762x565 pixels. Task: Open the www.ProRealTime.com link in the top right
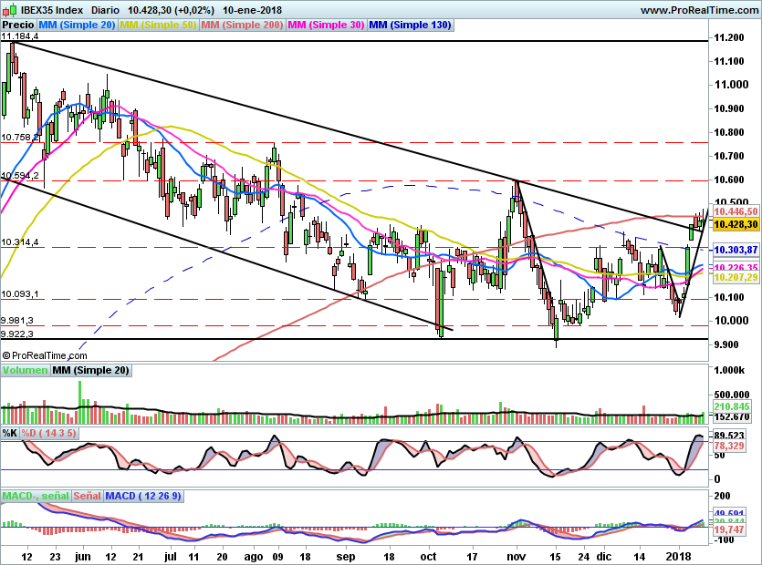tap(699, 10)
